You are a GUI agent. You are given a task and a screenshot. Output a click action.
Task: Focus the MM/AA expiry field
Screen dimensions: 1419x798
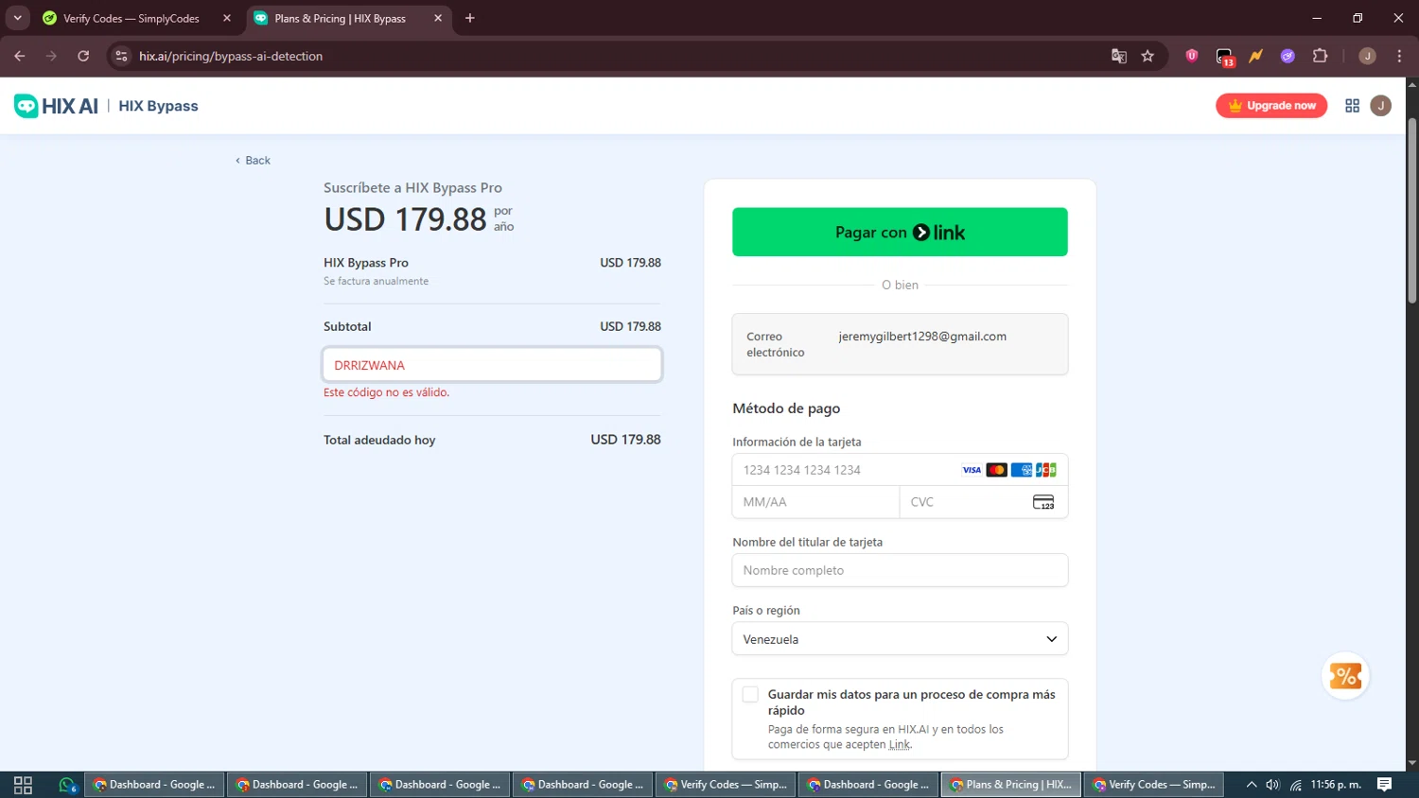(815, 502)
